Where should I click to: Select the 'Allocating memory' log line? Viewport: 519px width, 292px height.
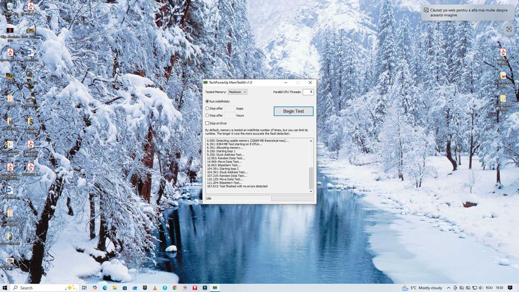tap(225, 148)
